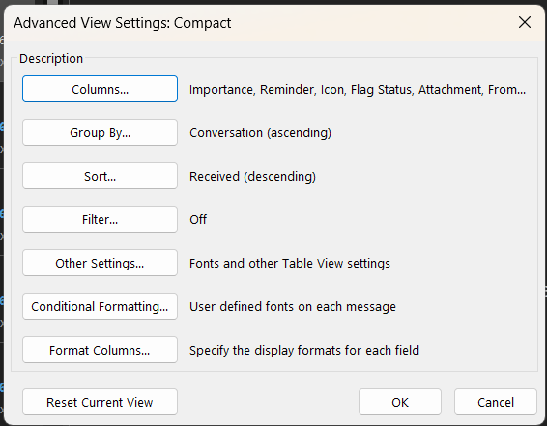Click Reset Current View button
547x426 pixels.
pyautogui.click(x=100, y=402)
